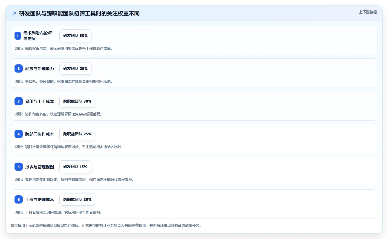Click the description starting 说明：多团队、多项目时
The height and width of the screenshot is (239, 388).
point(64,81)
